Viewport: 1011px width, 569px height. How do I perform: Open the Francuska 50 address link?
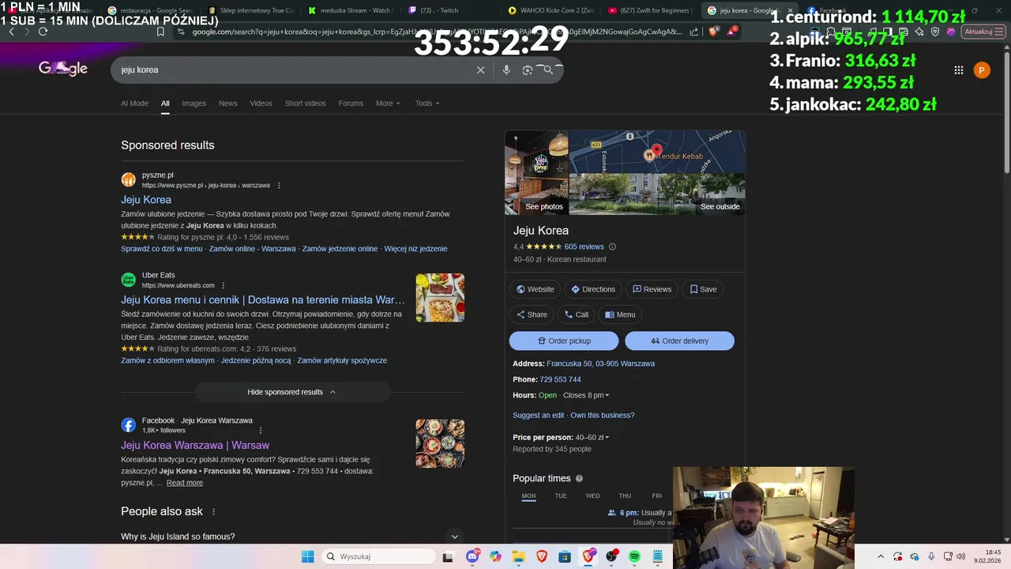600,364
